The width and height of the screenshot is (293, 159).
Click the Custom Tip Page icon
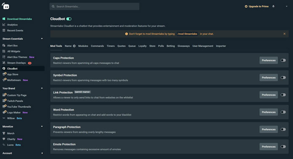pyautogui.click(x=4, y=95)
